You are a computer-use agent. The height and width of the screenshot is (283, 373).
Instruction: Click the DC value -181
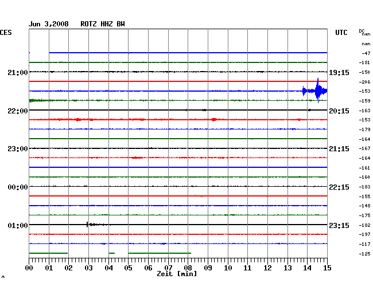click(x=364, y=62)
